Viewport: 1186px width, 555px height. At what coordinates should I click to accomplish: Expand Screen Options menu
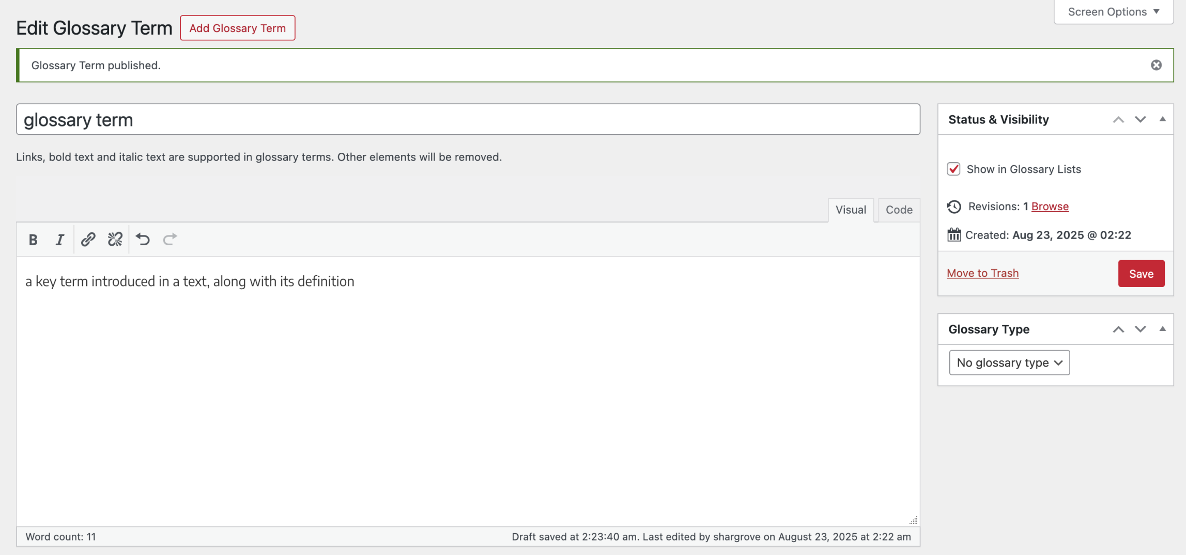[1113, 12]
